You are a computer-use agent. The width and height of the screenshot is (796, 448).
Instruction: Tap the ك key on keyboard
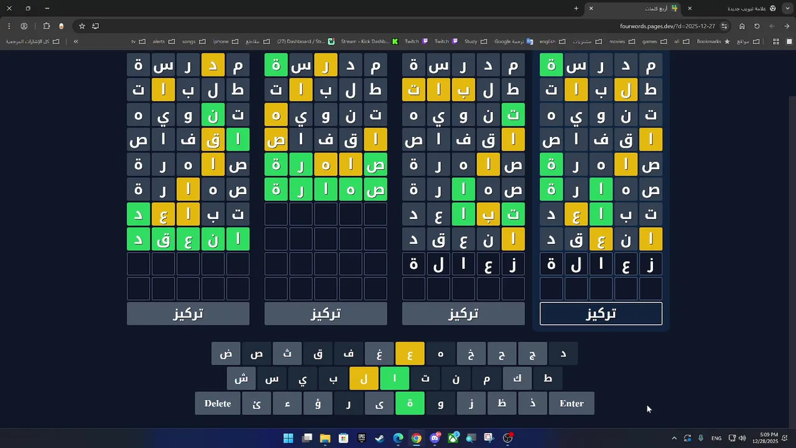pyautogui.click(x=517, y=379)
